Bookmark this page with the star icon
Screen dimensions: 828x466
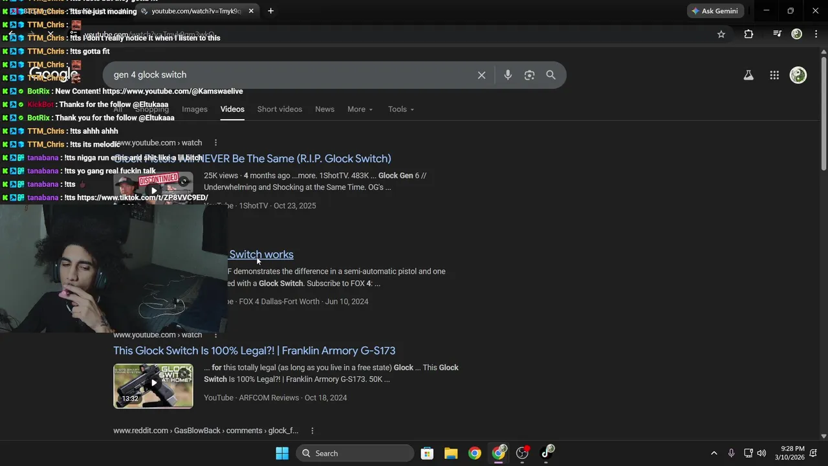721,34
